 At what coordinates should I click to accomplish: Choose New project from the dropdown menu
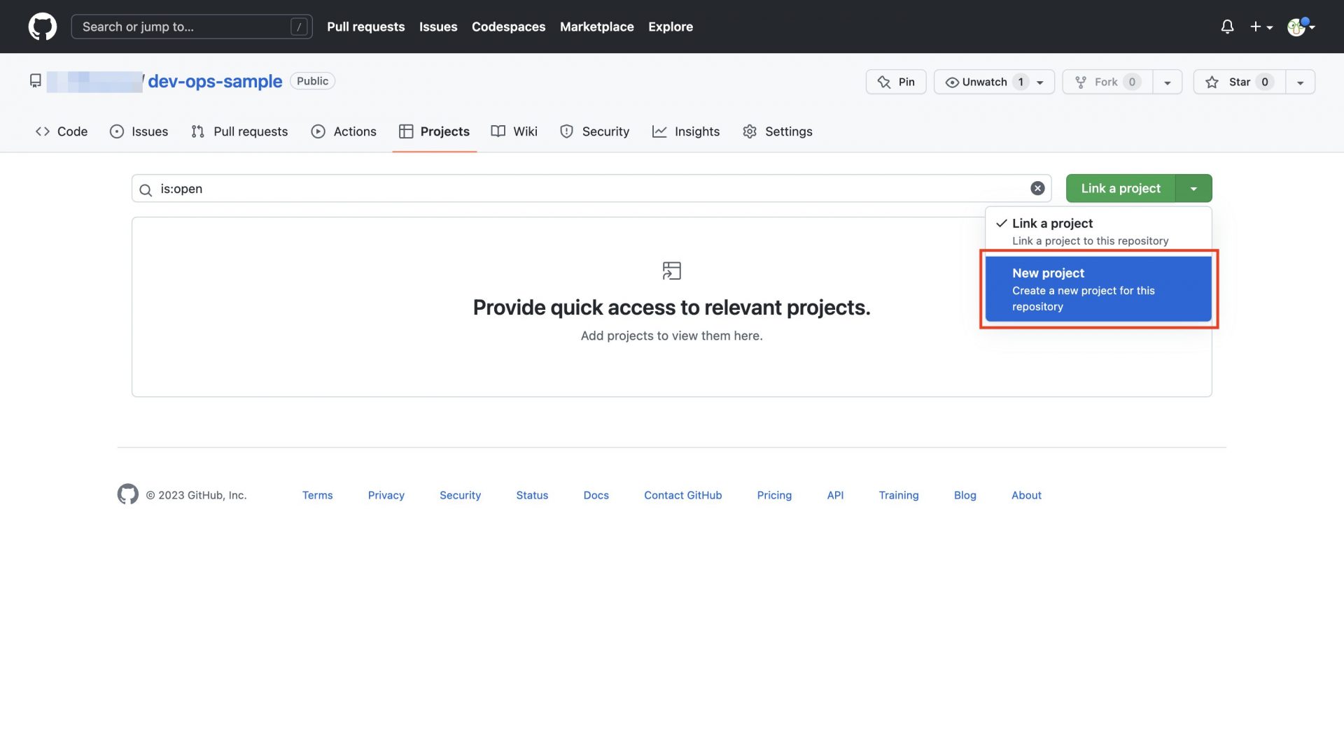1097,289
